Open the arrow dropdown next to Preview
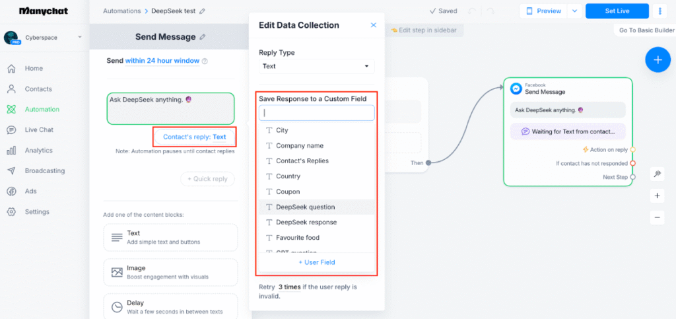Image resolution: width=676 pixels, height=319 pixels. pyautogui.click(x=574, y=11)
